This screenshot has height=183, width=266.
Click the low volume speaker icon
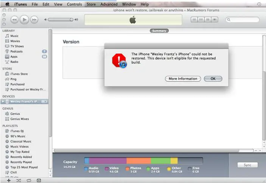tap(45, 20)
